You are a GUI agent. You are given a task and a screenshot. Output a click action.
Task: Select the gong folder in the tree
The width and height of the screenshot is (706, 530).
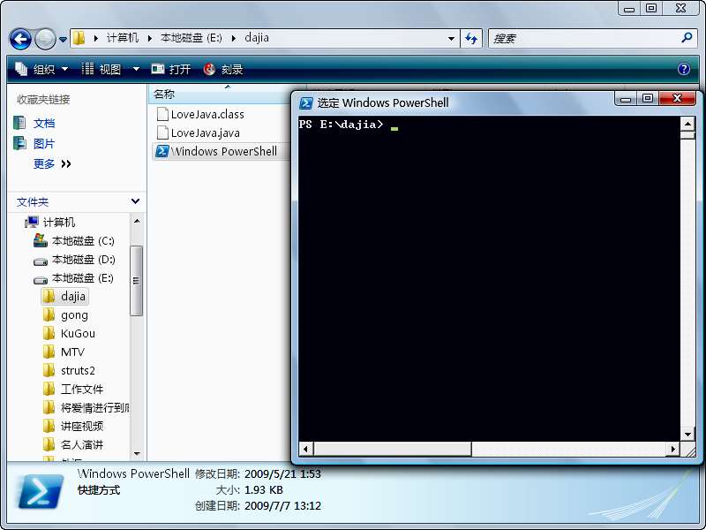coord(65,315)
